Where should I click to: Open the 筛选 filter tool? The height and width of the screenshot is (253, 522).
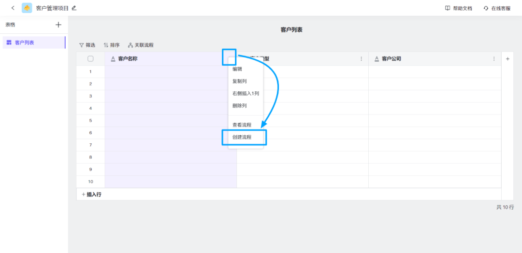tap(87, 45)
